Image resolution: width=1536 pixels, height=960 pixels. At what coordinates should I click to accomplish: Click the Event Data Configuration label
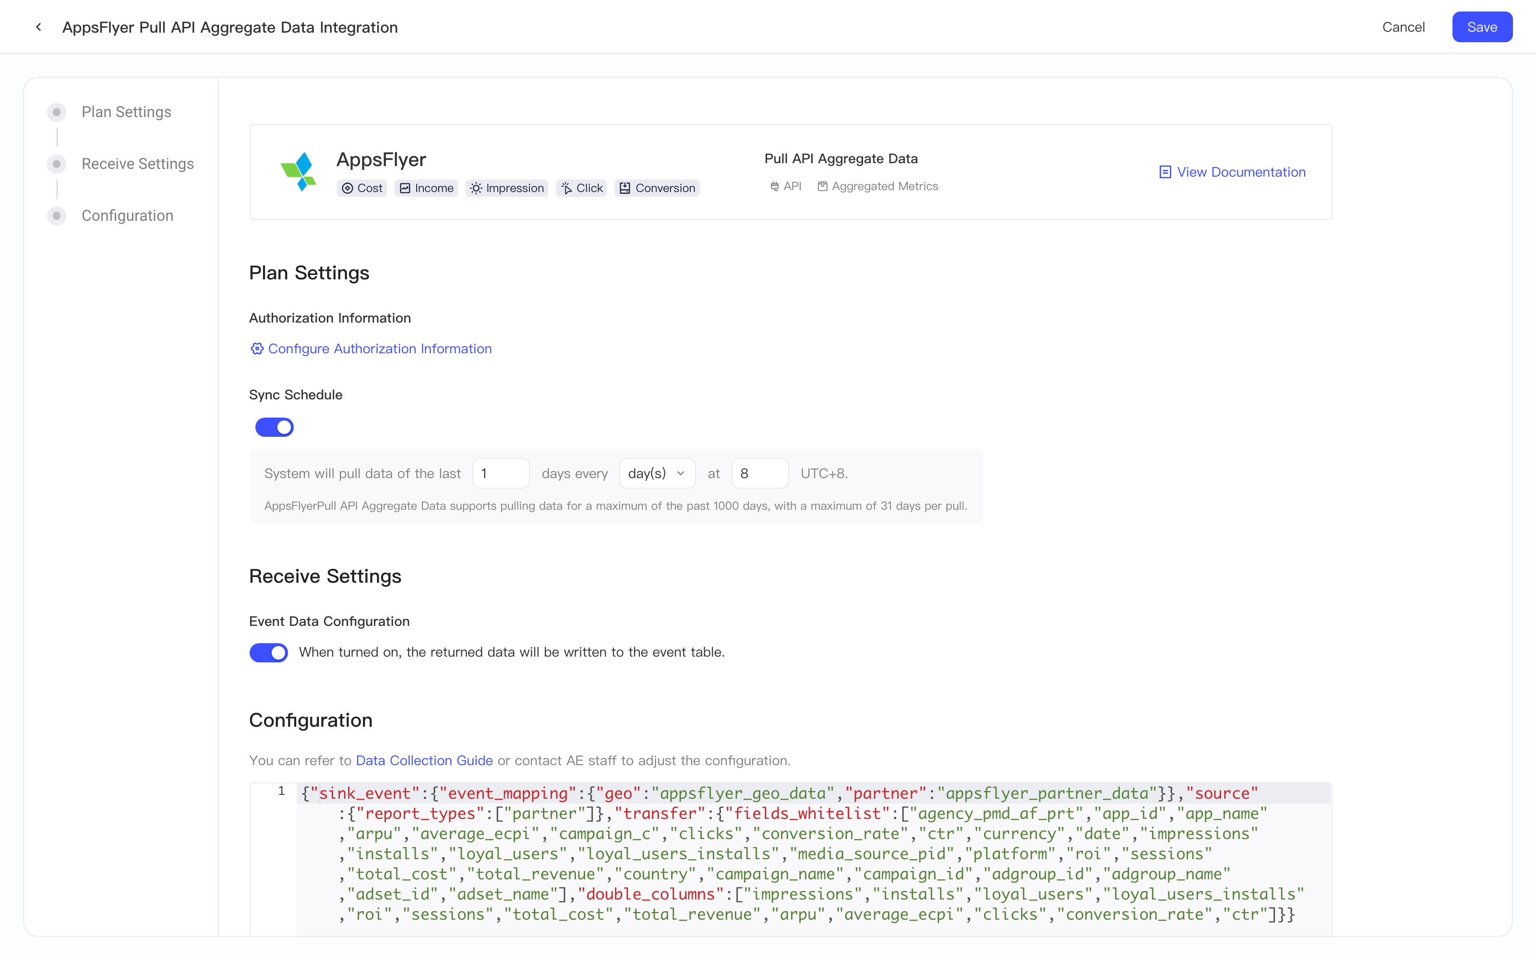[x=329, y=622]
